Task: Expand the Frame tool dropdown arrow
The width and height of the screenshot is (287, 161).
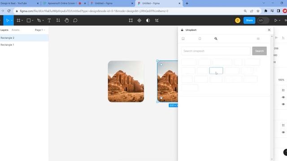Action: (x=22, y=21)
